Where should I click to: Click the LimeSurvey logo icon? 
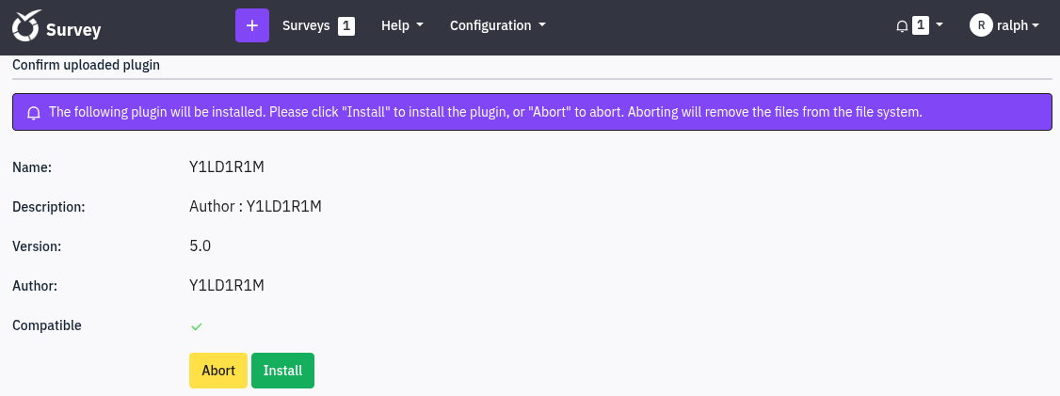click(x=25, y=26)
